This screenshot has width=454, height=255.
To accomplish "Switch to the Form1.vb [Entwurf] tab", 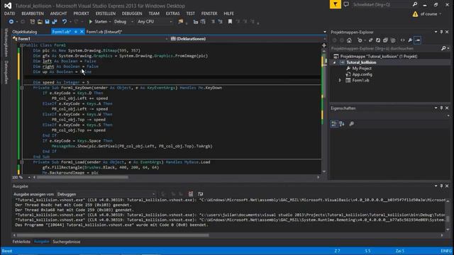I will point(104,32).
